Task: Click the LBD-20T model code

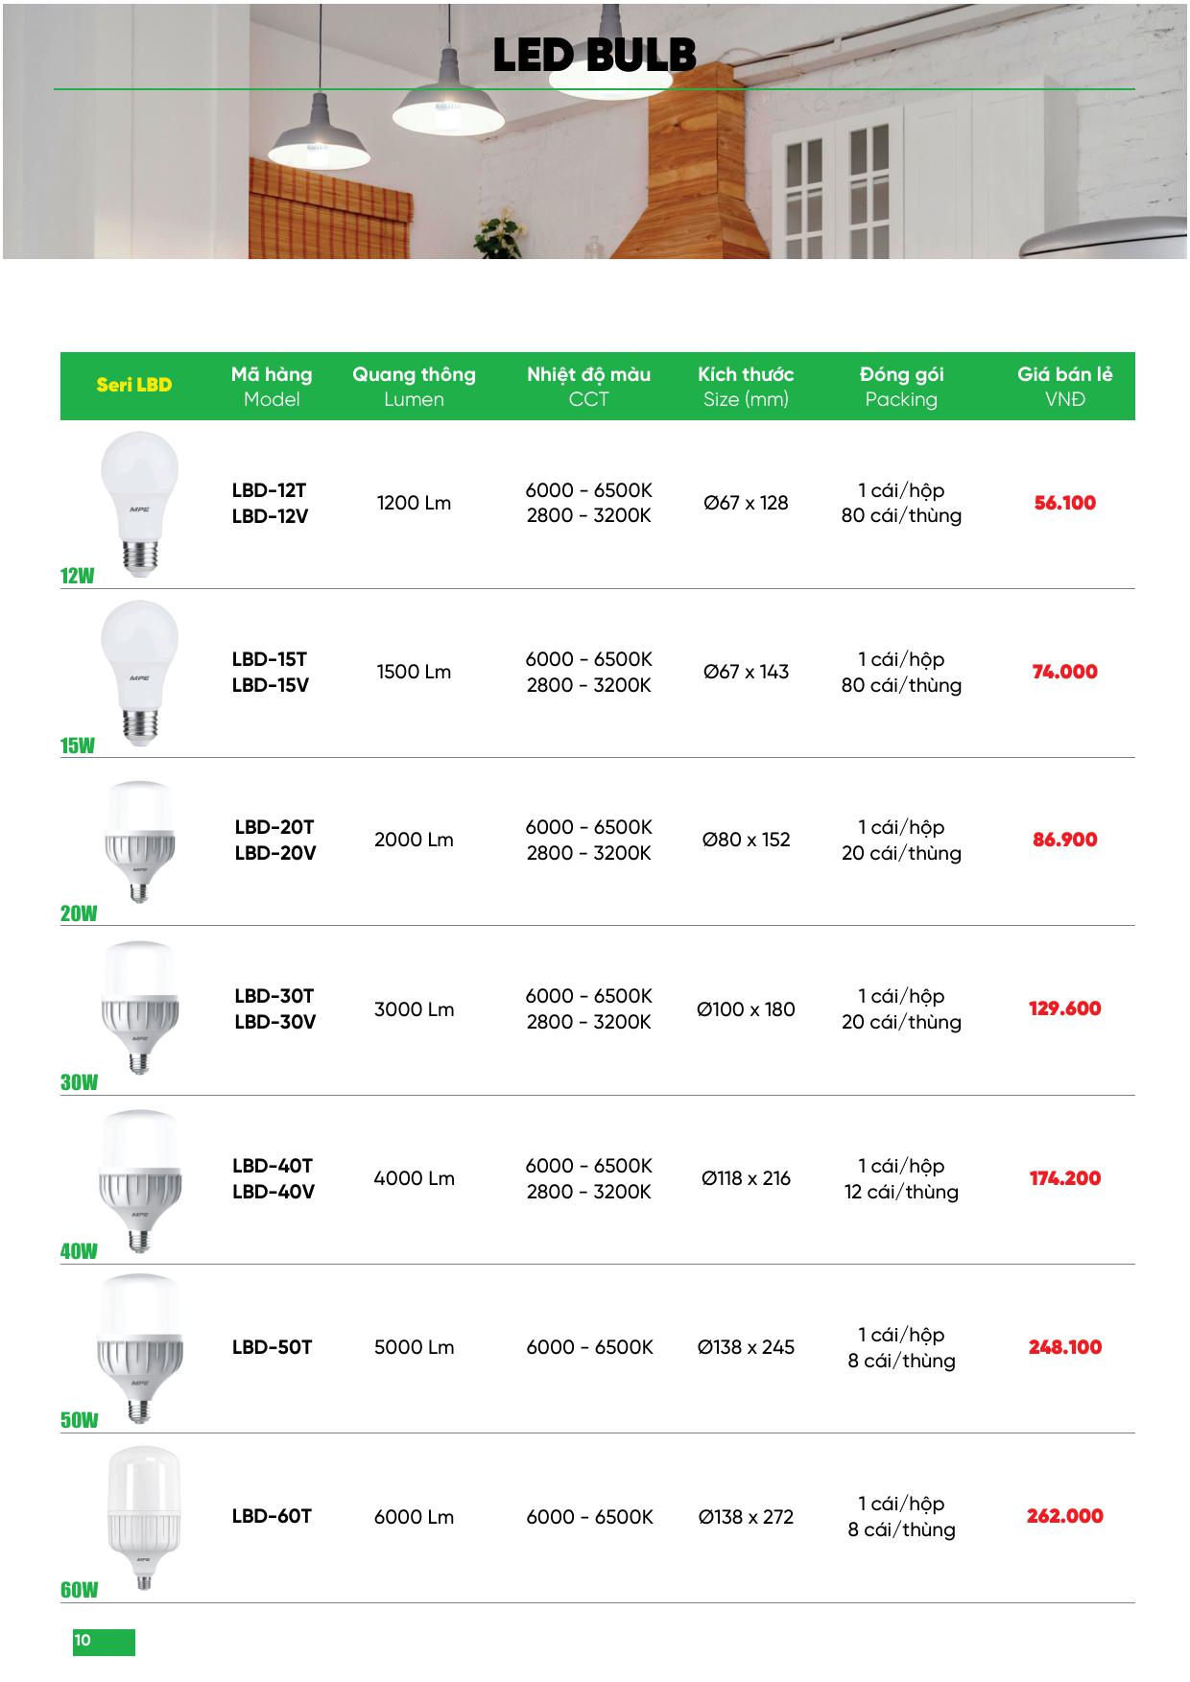Action: point(274,827)
